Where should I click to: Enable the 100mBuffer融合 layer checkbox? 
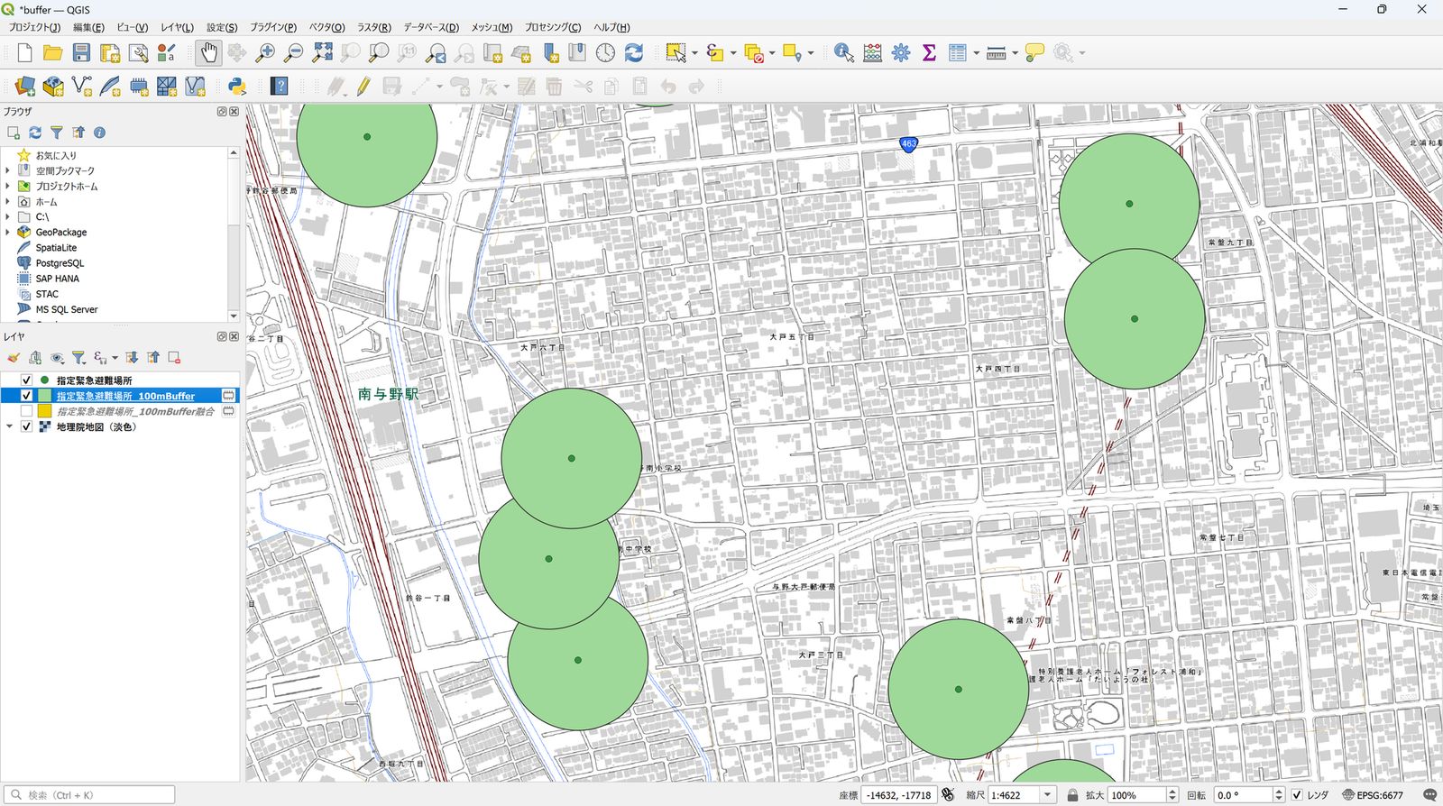pos(26,411)
